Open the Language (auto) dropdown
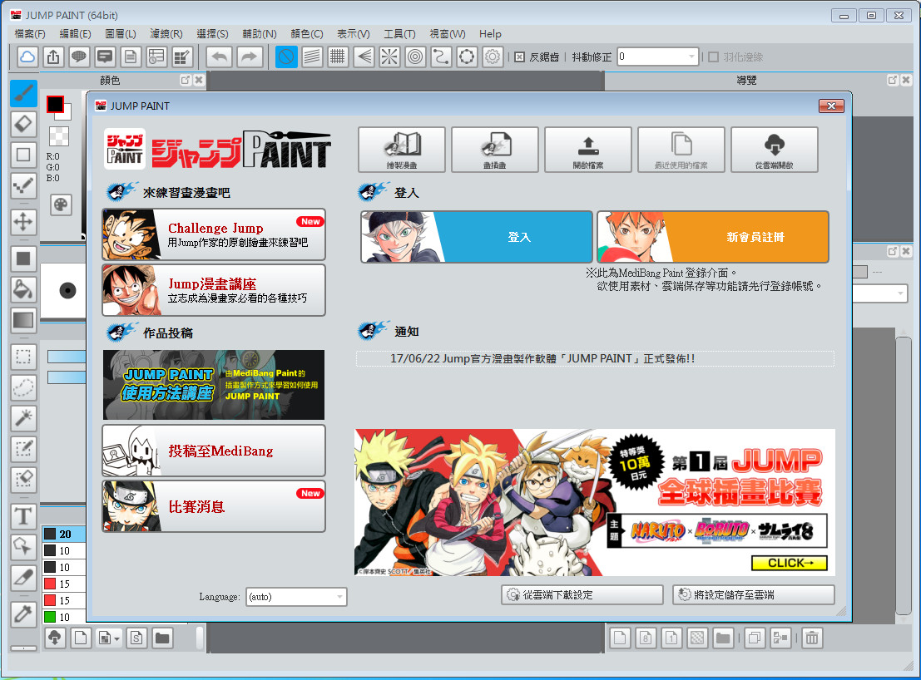Viewport: 921px width, 680px height. (297, 597)
